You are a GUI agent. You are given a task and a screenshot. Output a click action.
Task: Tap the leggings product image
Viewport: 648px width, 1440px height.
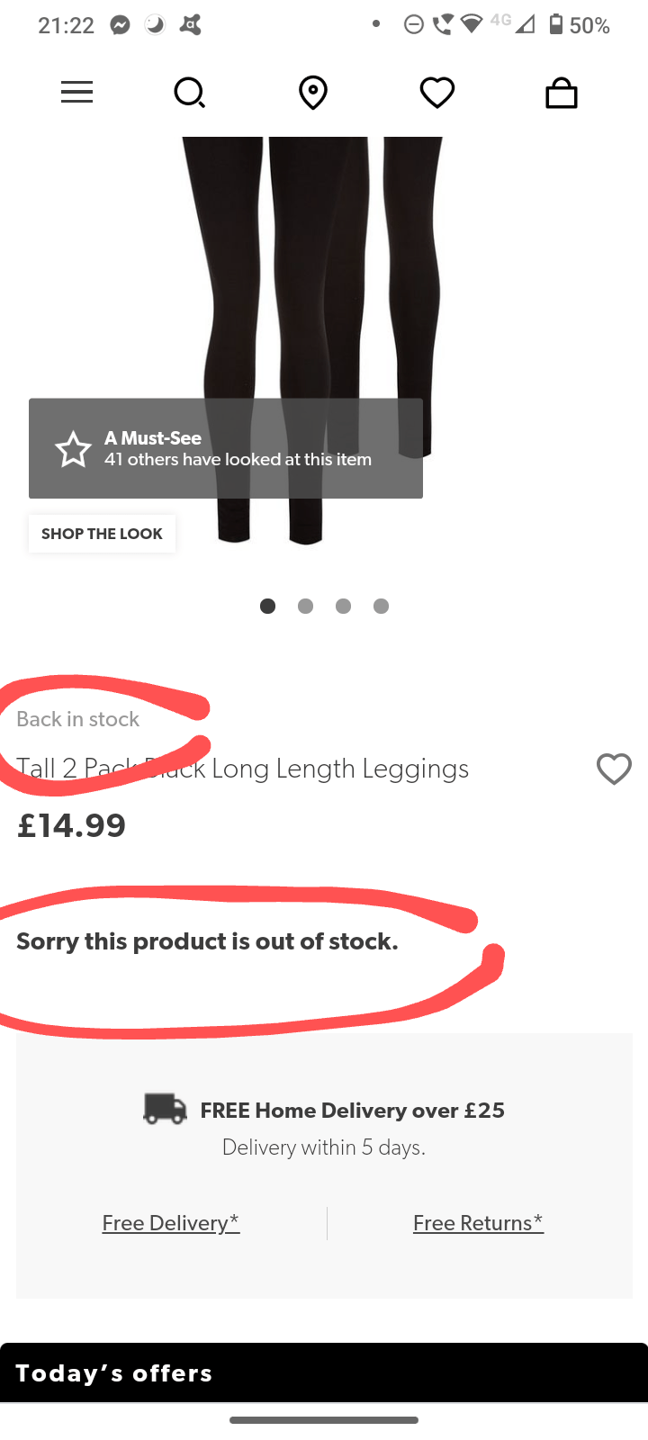click(315, 270)
